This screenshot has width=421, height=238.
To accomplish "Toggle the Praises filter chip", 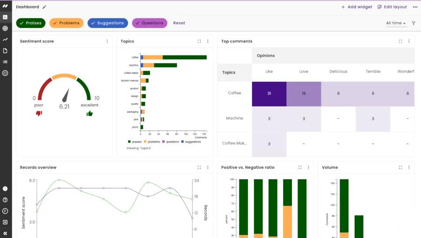I will tap(30, 23).
